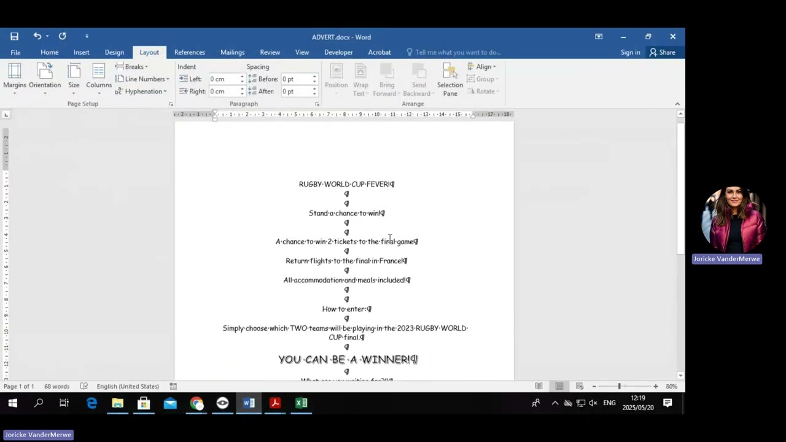
Task: Switch to the Home tab
Action: tap(50, 52)
